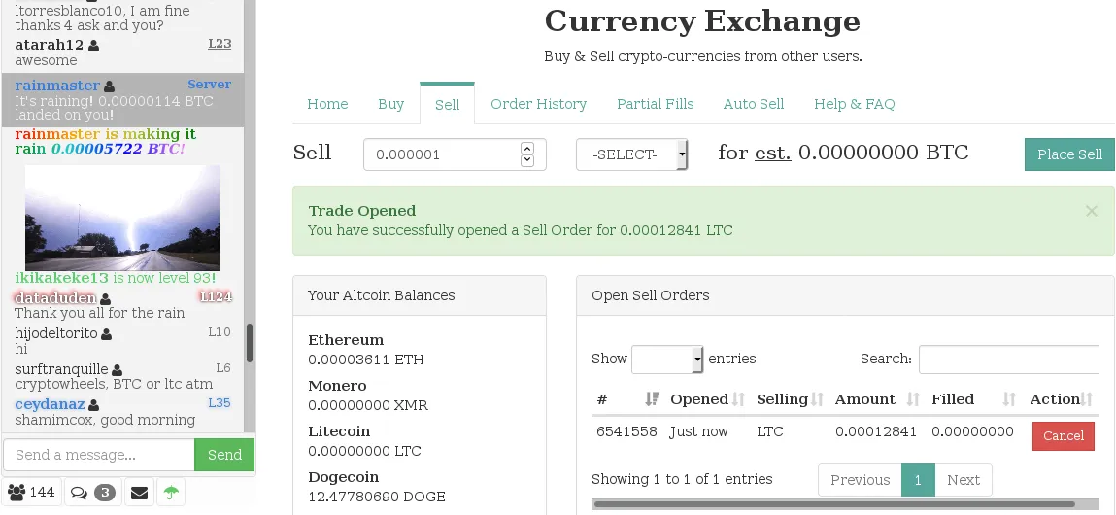Screen dimensions: 1116x515
Task: Focus the orders Search field
Action: tap(1009, 359)
